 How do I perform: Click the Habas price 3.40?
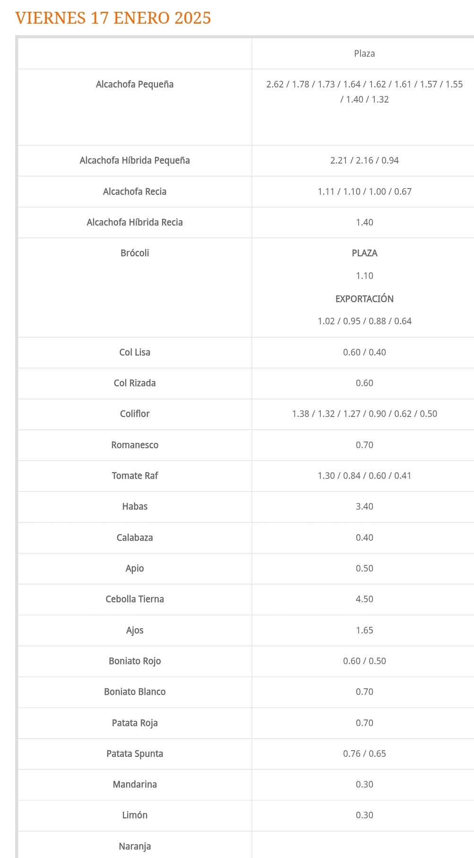tap(364, 506)
